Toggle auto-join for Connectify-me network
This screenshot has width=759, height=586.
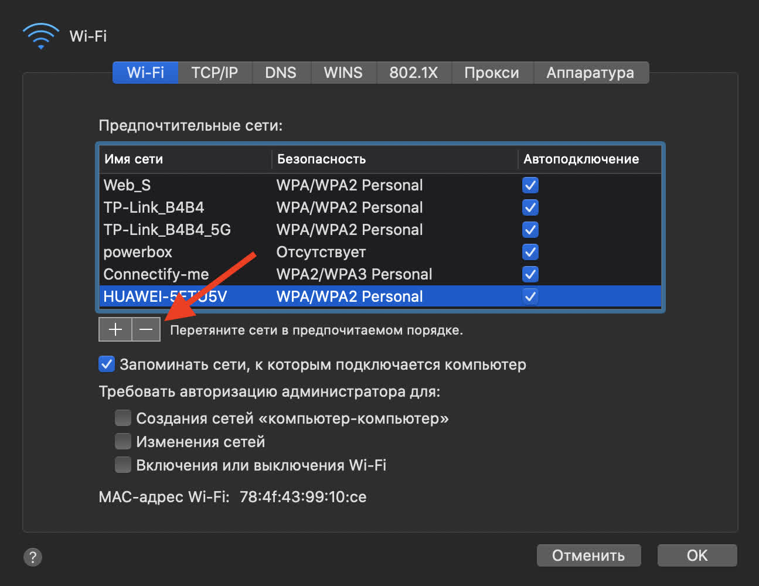[530, 274]
